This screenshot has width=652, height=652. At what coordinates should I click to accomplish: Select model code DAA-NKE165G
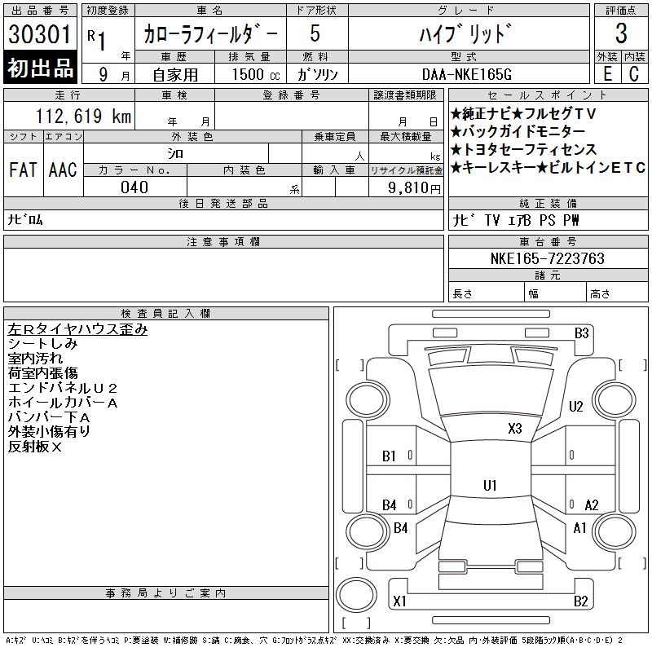pos(466,75)
